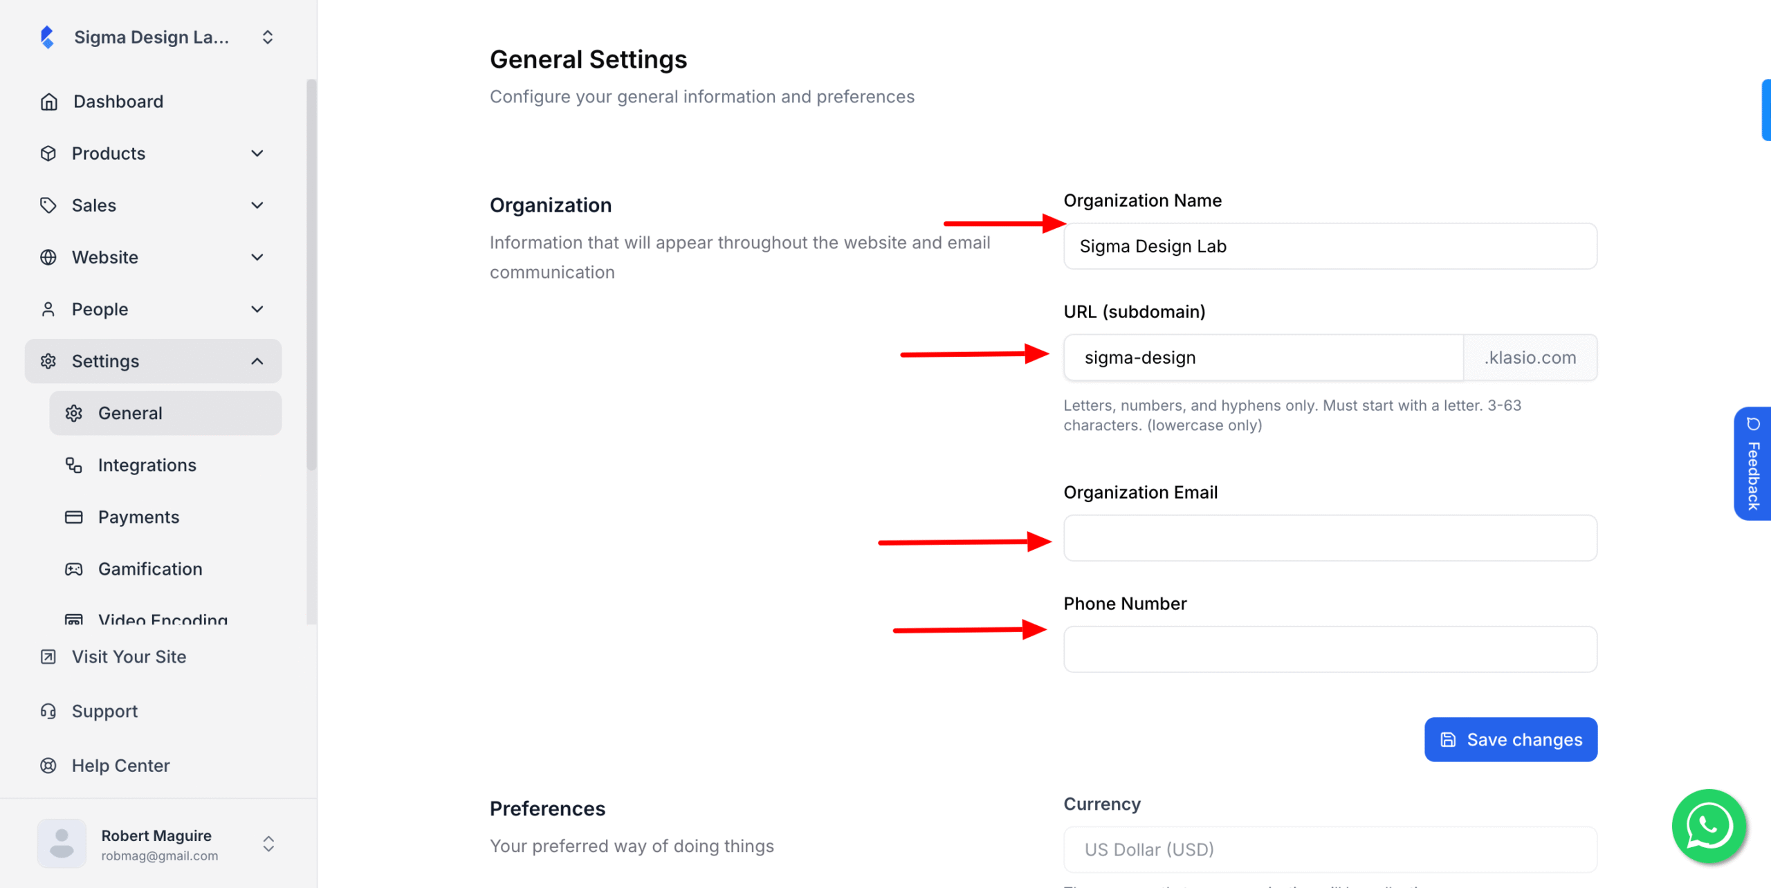Open the WhatsApp chat bubble

point(1709,826)
